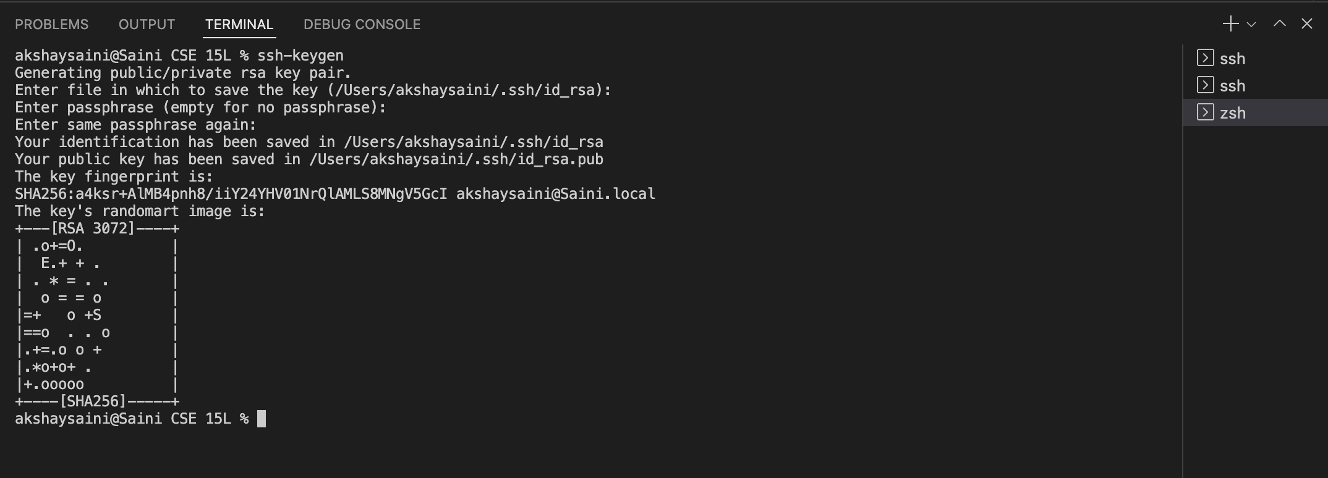Click the SHA256 fingerprint line in the terminal
The height and width of the screenshot is (478, 1328).
pos(334,193)
